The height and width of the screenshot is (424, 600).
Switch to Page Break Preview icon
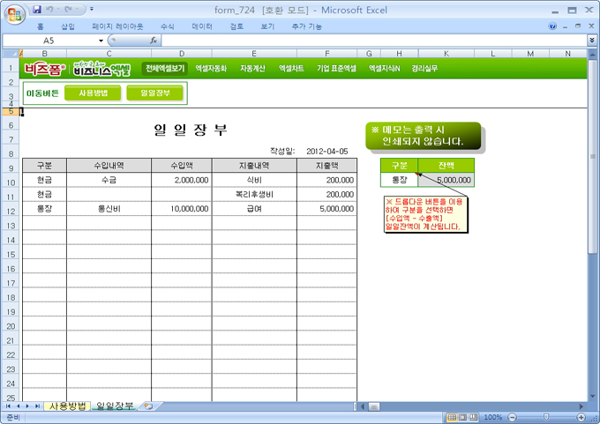474,417
